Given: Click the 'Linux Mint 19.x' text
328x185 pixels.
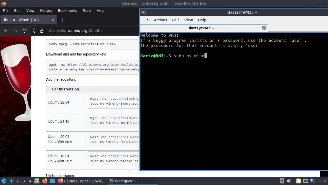Looking at the screenshot, I should click(x=60, y=161).
